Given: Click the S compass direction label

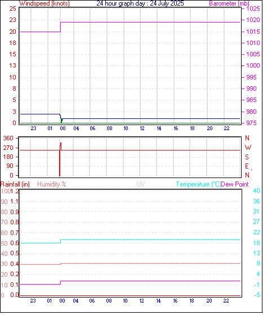Looking at the screenshot, I should click(x=247, y=157).
